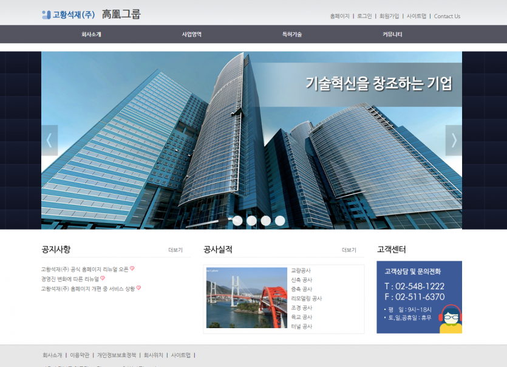Open the notice 고황석재(주) 공식 홈페이지 리뉴얼 오픈
Image resolution: width=507 pixels, height=367 pixels.
point(84,269)
